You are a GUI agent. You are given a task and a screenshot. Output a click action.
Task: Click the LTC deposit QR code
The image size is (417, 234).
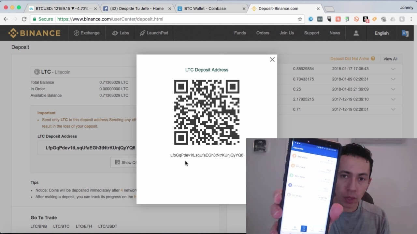[x=207, y=112]
